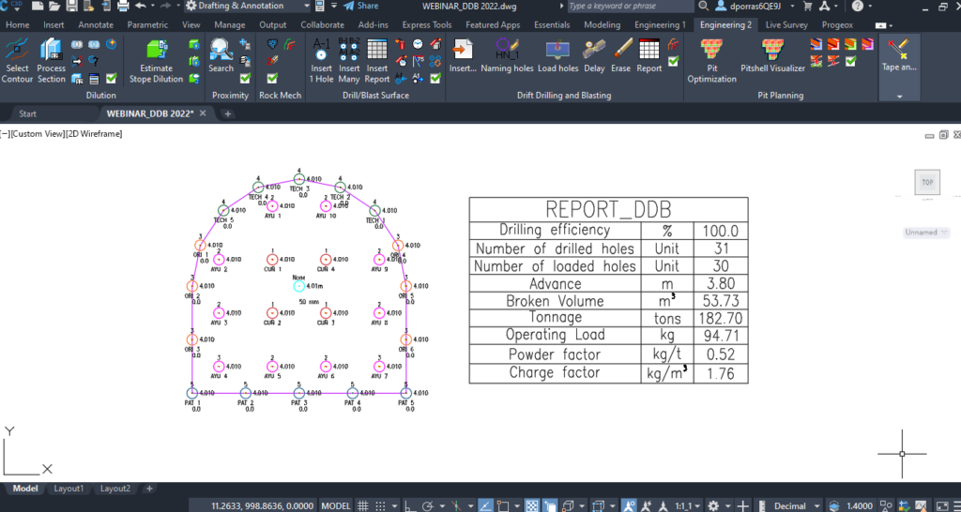Choose the Erase brush tool
Screen dimensions: 961x512
tap(621, 55)
